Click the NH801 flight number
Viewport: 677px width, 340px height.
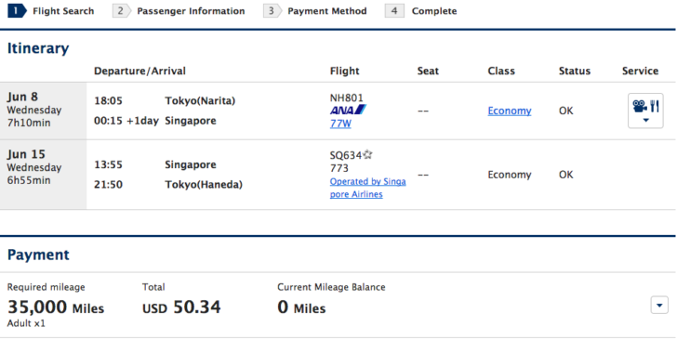point(347,98)
